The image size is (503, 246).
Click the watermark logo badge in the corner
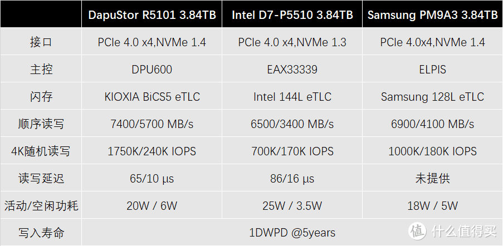(x=420, y=231)
